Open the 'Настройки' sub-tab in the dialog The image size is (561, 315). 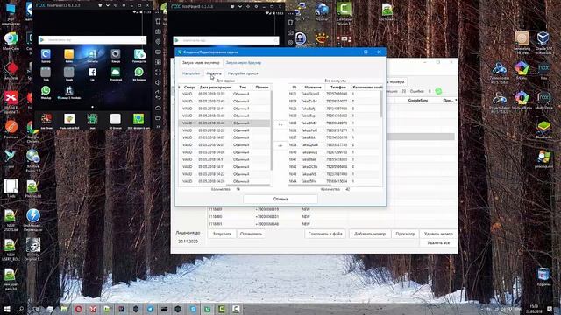point(191,73)
